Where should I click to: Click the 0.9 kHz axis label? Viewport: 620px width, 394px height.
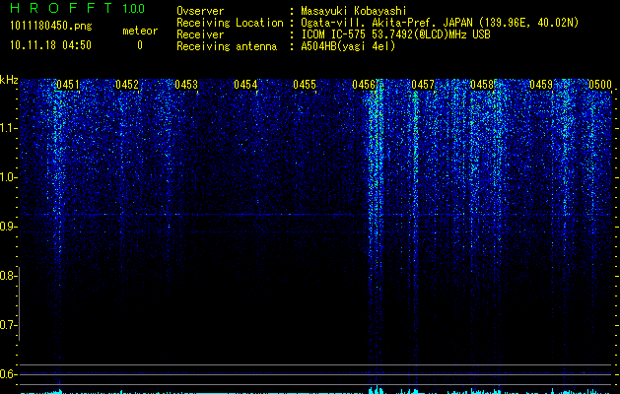click(x=8, y=227)
